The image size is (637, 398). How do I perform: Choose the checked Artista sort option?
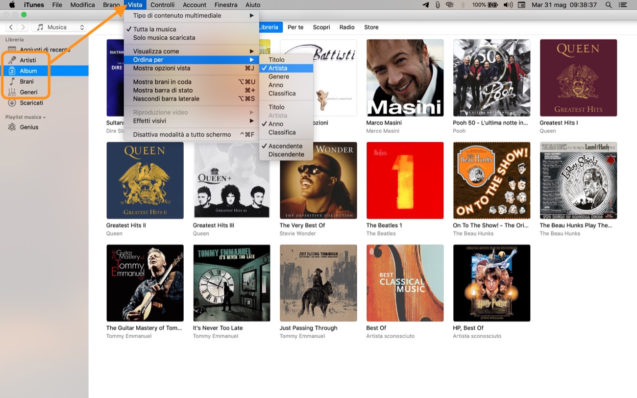pos(286,68)
